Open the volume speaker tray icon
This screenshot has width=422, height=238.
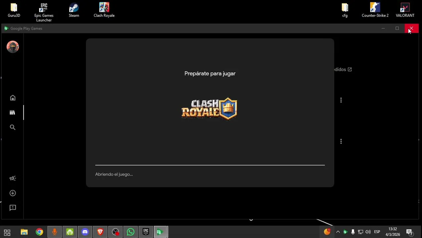pos(368,232)
